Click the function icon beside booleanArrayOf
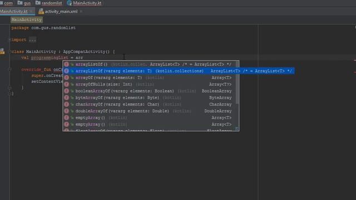356x200 pixels. pyautogui.click(x=66, y=91)
